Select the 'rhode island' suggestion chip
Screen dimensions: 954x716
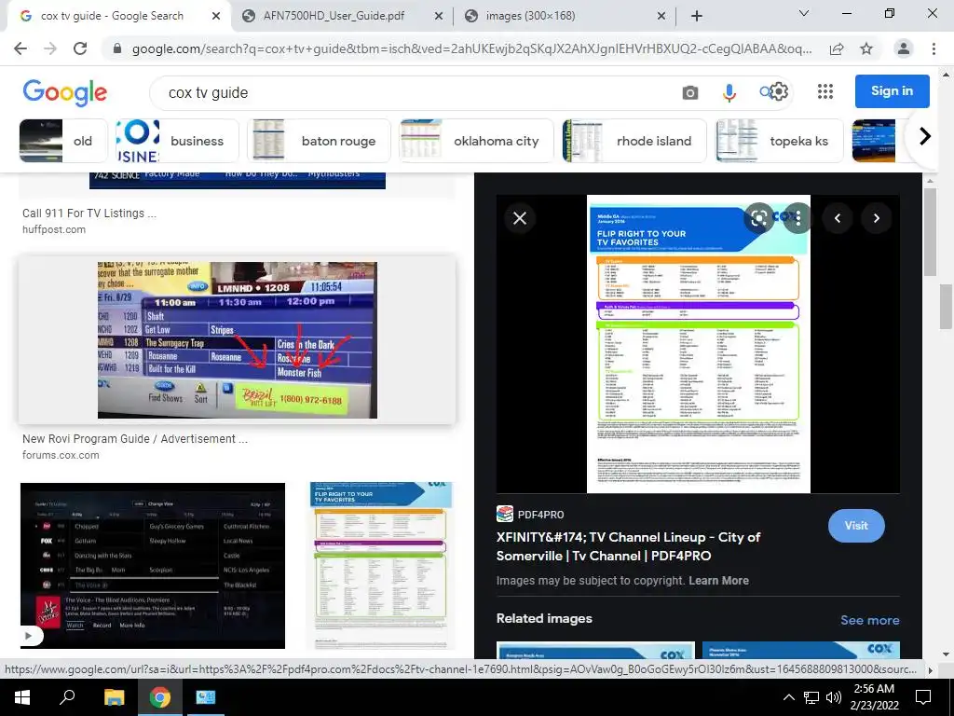tap(634, 141)
